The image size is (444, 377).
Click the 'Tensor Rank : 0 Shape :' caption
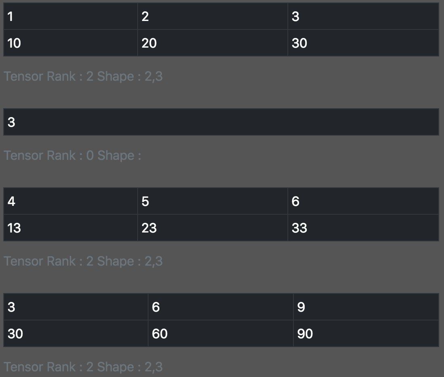pyautogui.click(x=72, y=155)
